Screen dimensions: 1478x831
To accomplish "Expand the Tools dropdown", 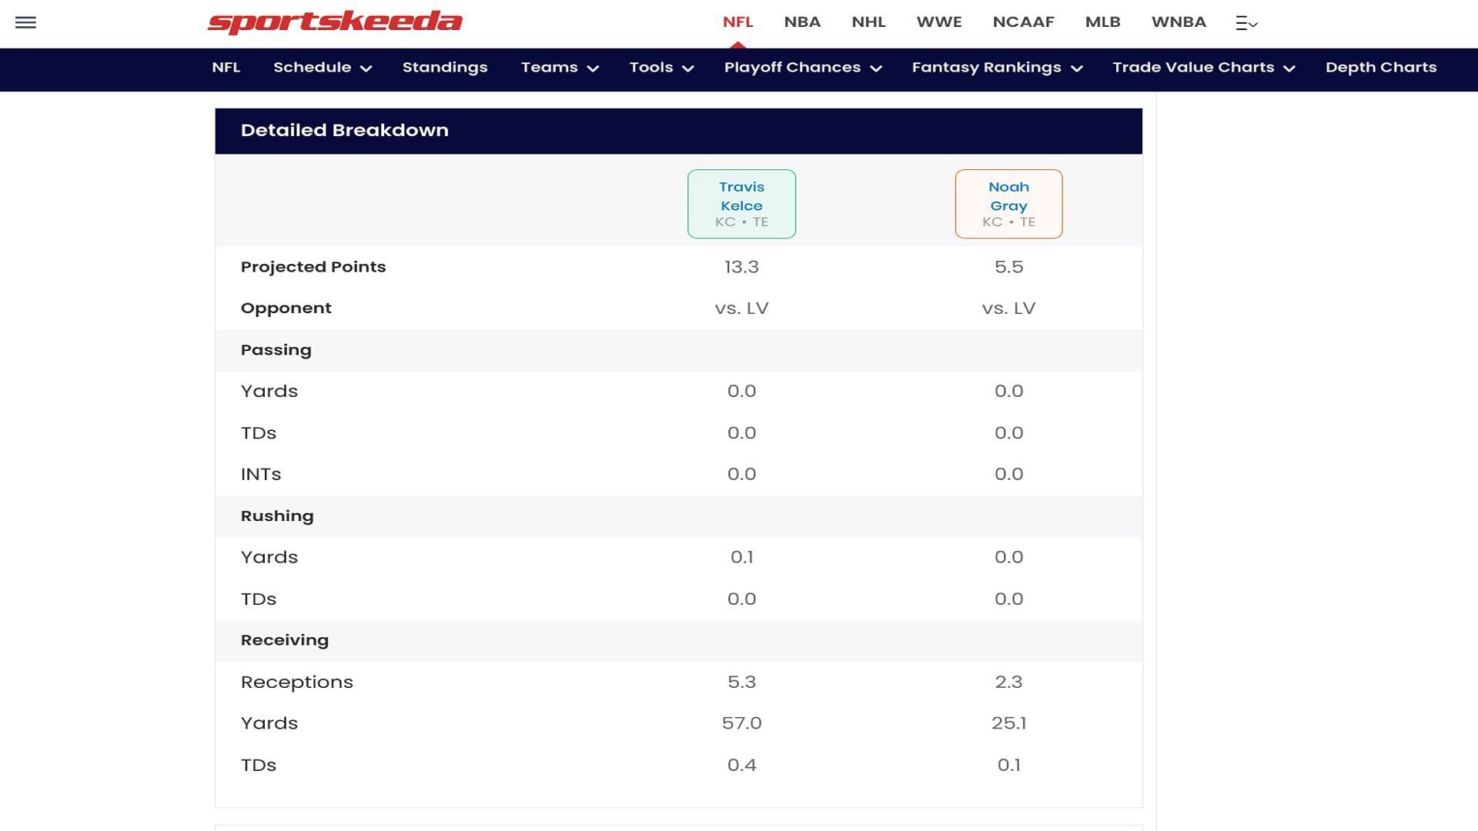I will pos(661,68).
